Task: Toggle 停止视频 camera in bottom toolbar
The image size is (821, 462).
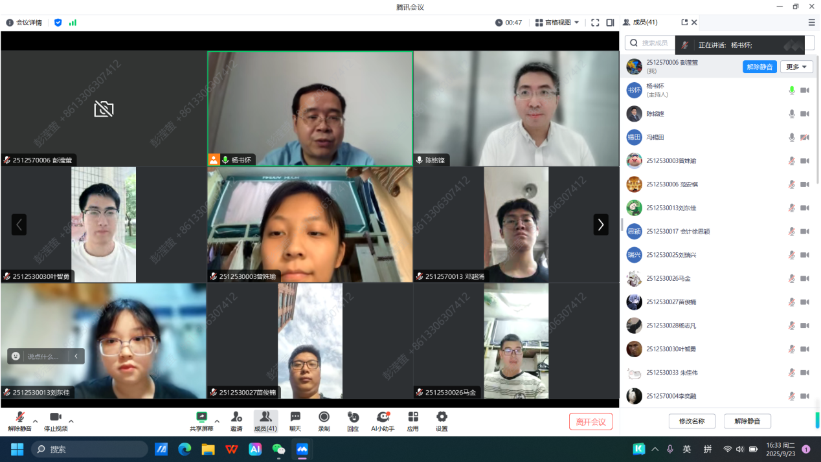Action: 55,418
